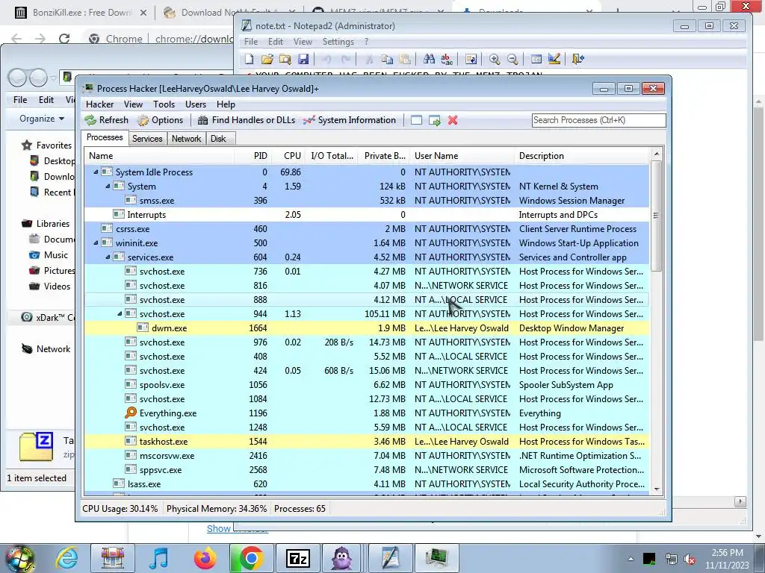Collapse svchost.exe PID 944 node

120,314
